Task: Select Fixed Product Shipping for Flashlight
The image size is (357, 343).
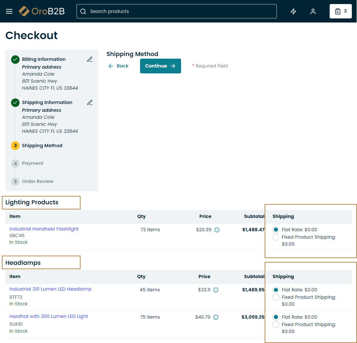Action: (276, 237)
